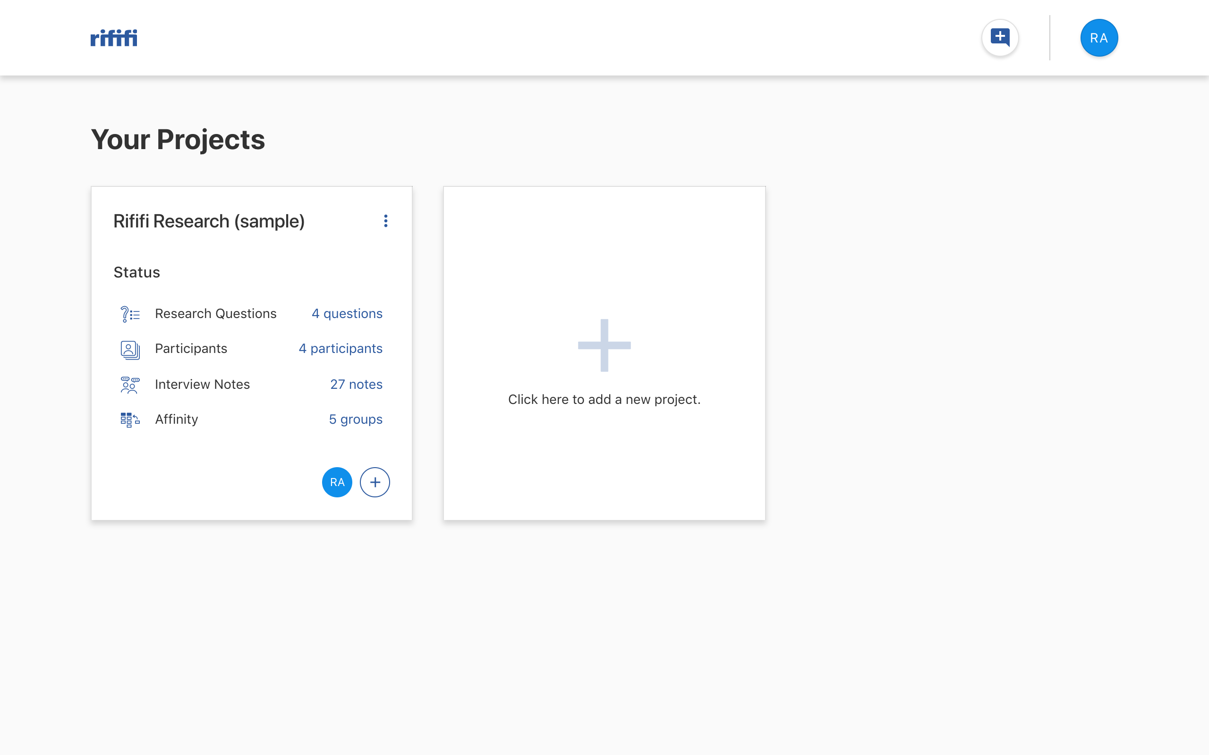Click the large plus to add project
Viewport: 1209px width, 755px height.
[604, 345]
